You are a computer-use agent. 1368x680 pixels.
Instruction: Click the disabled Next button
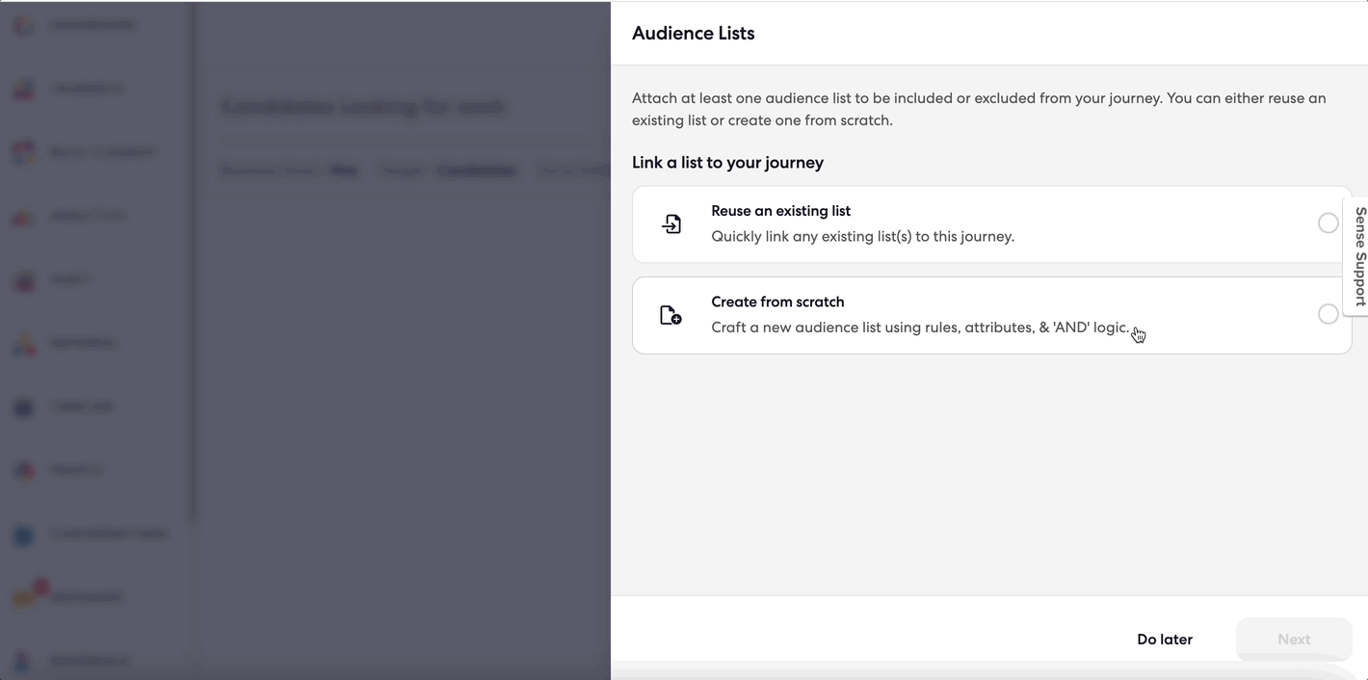1294,640
